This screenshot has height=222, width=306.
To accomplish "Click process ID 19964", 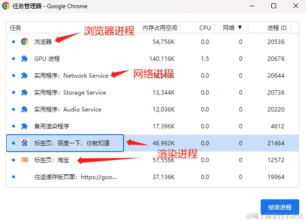I will coord(276,177).
